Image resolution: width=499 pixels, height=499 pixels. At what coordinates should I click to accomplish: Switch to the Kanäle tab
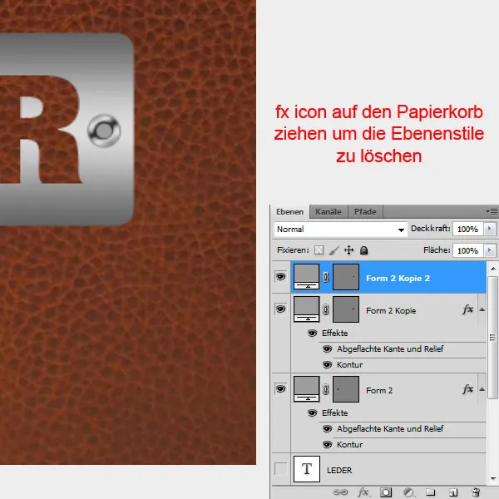(x=329, y=212)
